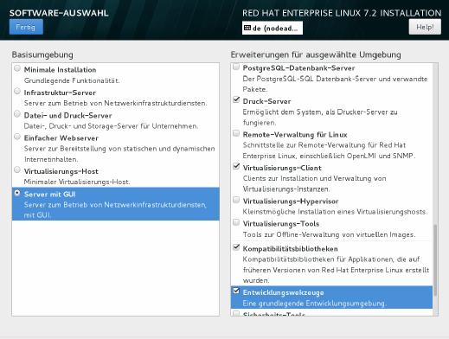
Task: Uncheck the Druck-Server checkbox
Action: point(236,99)
